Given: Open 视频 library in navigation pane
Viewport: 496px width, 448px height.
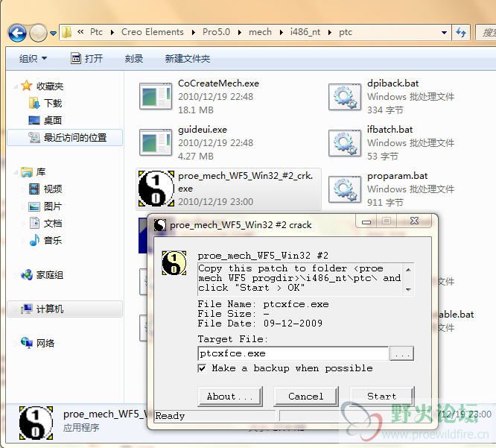Looking at the screenshot, I should click(53, 189).
